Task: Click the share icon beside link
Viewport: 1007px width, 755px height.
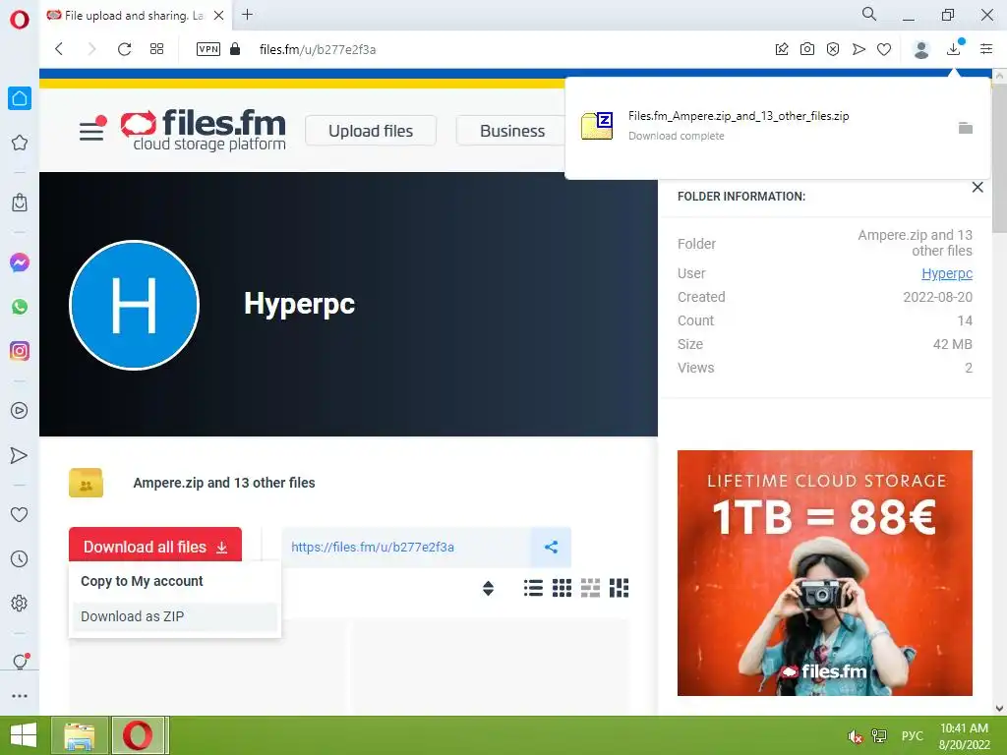Action: 551,547
